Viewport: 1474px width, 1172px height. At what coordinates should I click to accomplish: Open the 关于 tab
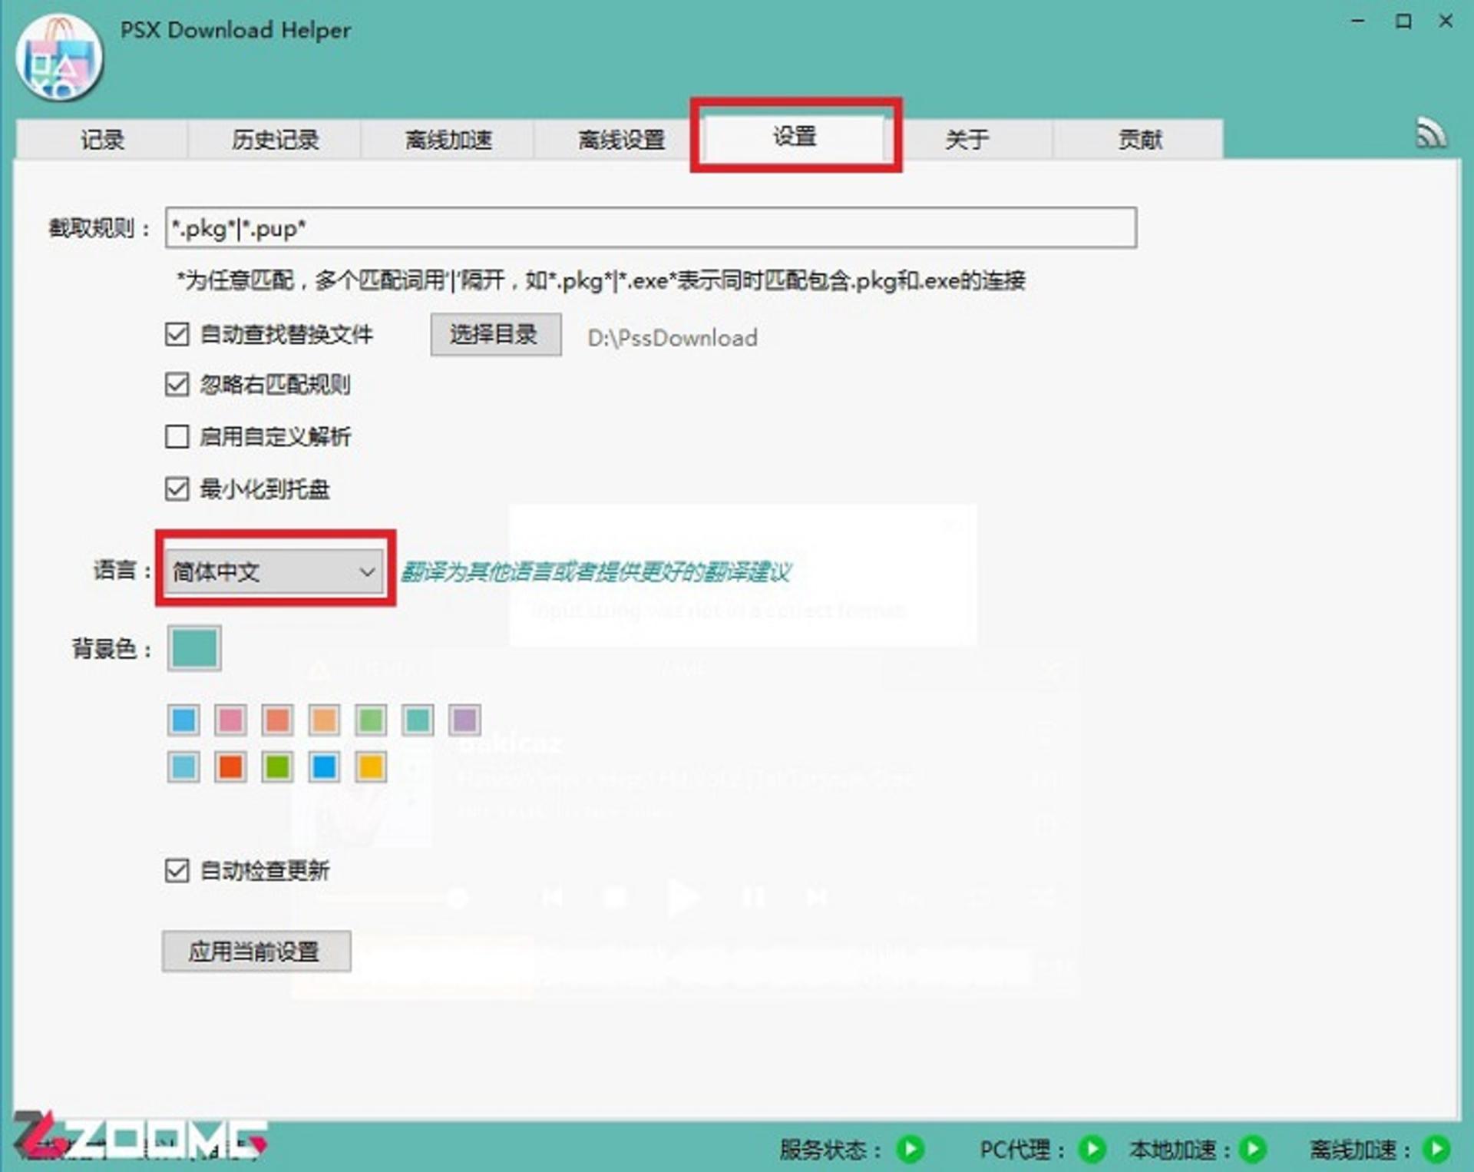coord(967,139)
